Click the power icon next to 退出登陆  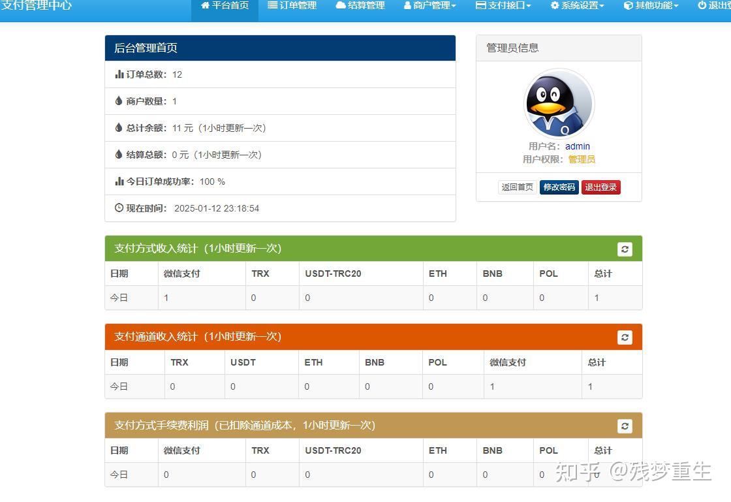pos(701,6)
